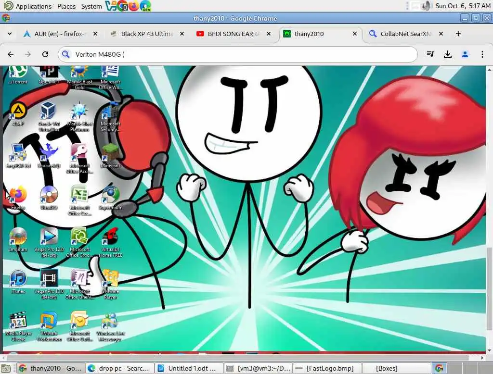Click the date and time clock
493x374 pixels.
click(463, 6)
